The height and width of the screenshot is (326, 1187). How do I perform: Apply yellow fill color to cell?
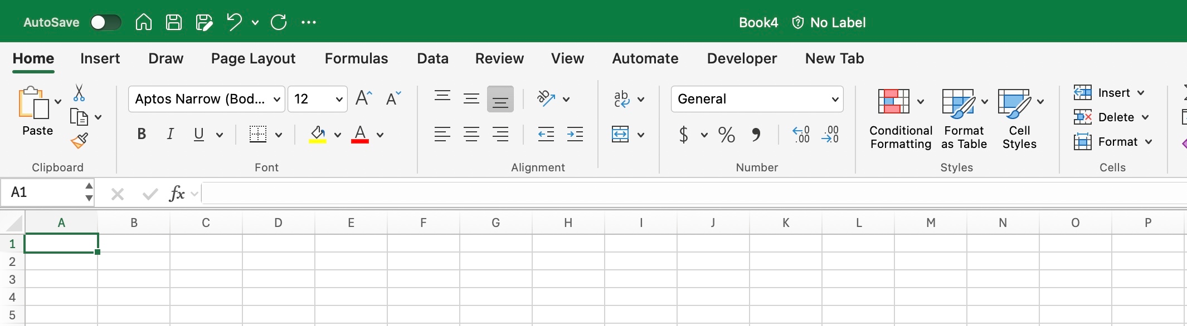point(318,134)
